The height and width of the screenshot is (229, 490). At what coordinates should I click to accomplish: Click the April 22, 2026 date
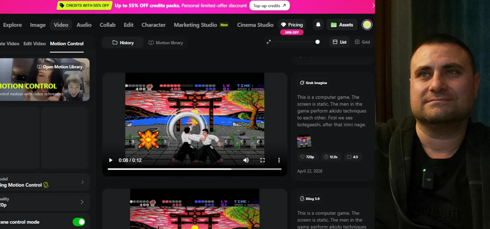tap(310, 171)
